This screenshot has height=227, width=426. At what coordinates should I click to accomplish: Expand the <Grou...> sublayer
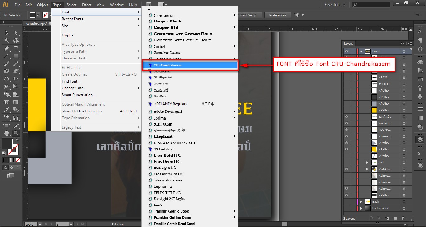[x=367, y=169]
